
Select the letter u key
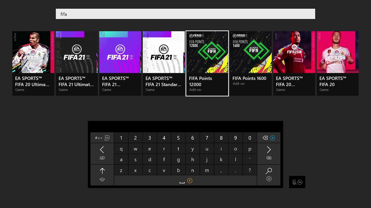(x=207, y=149)
